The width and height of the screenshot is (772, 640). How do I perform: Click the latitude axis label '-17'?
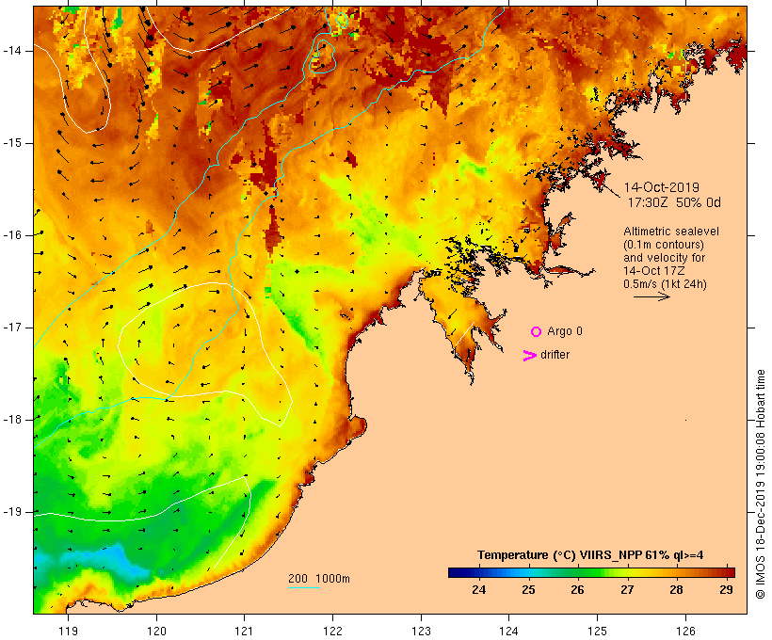pyautogui.click(x=11, y=328)
